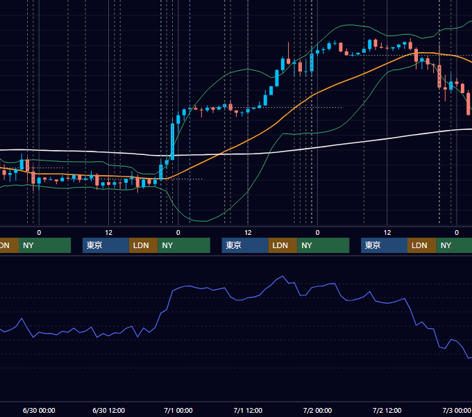Click the 7/2 12:00 date label
472x417 pixels.
click(x=387, y=410)
